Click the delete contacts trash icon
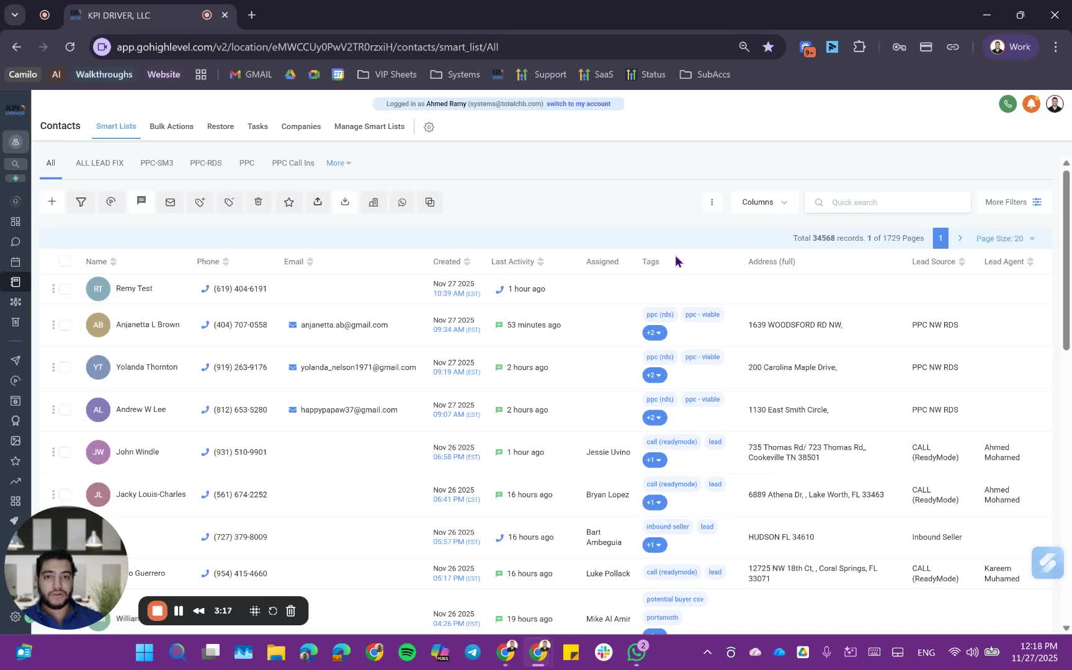The height and width of the screenshot is (670, 1072). point(258,202)
